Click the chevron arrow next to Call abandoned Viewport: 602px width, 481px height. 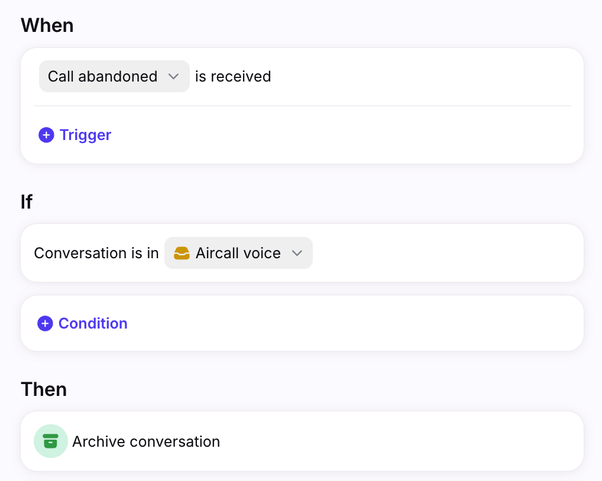point(173,76)
